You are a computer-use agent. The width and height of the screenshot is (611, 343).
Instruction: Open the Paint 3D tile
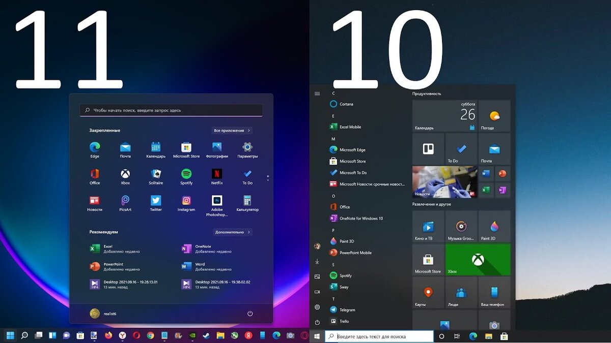[494, 227]
